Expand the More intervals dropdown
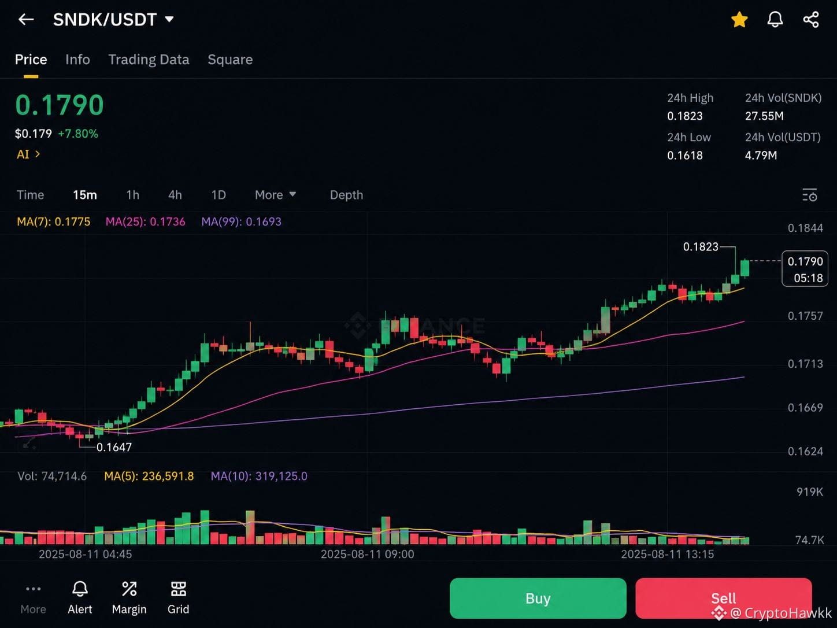 point(275,195)
